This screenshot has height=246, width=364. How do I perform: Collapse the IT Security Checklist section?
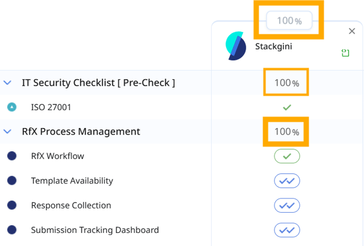(8, 83)
